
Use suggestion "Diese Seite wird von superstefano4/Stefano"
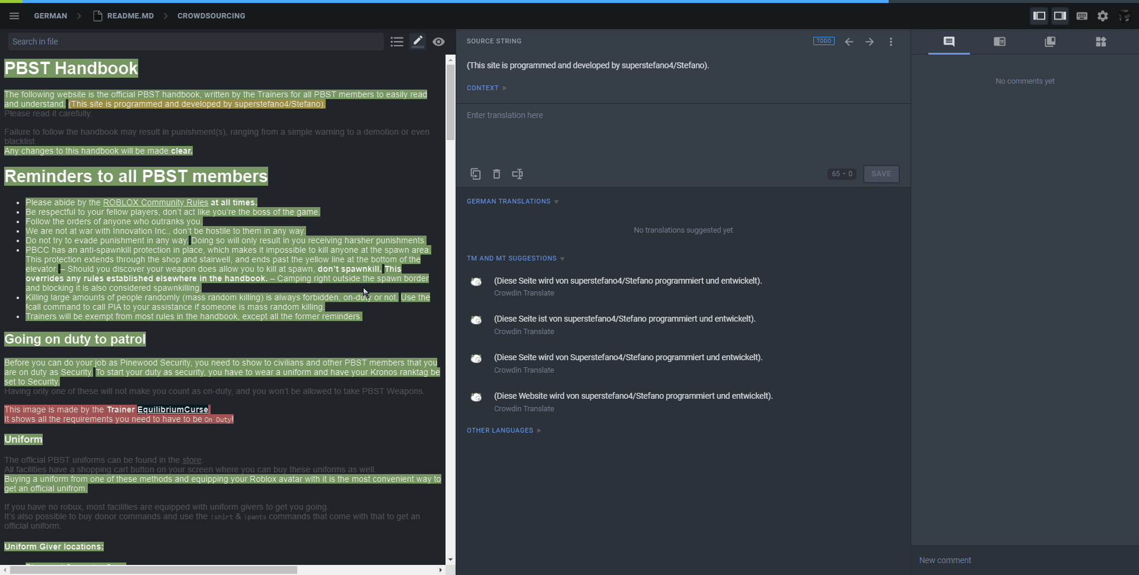click(628, 281)
